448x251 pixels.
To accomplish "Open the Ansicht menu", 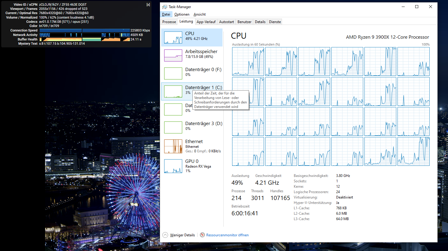I will click(200, 14).
